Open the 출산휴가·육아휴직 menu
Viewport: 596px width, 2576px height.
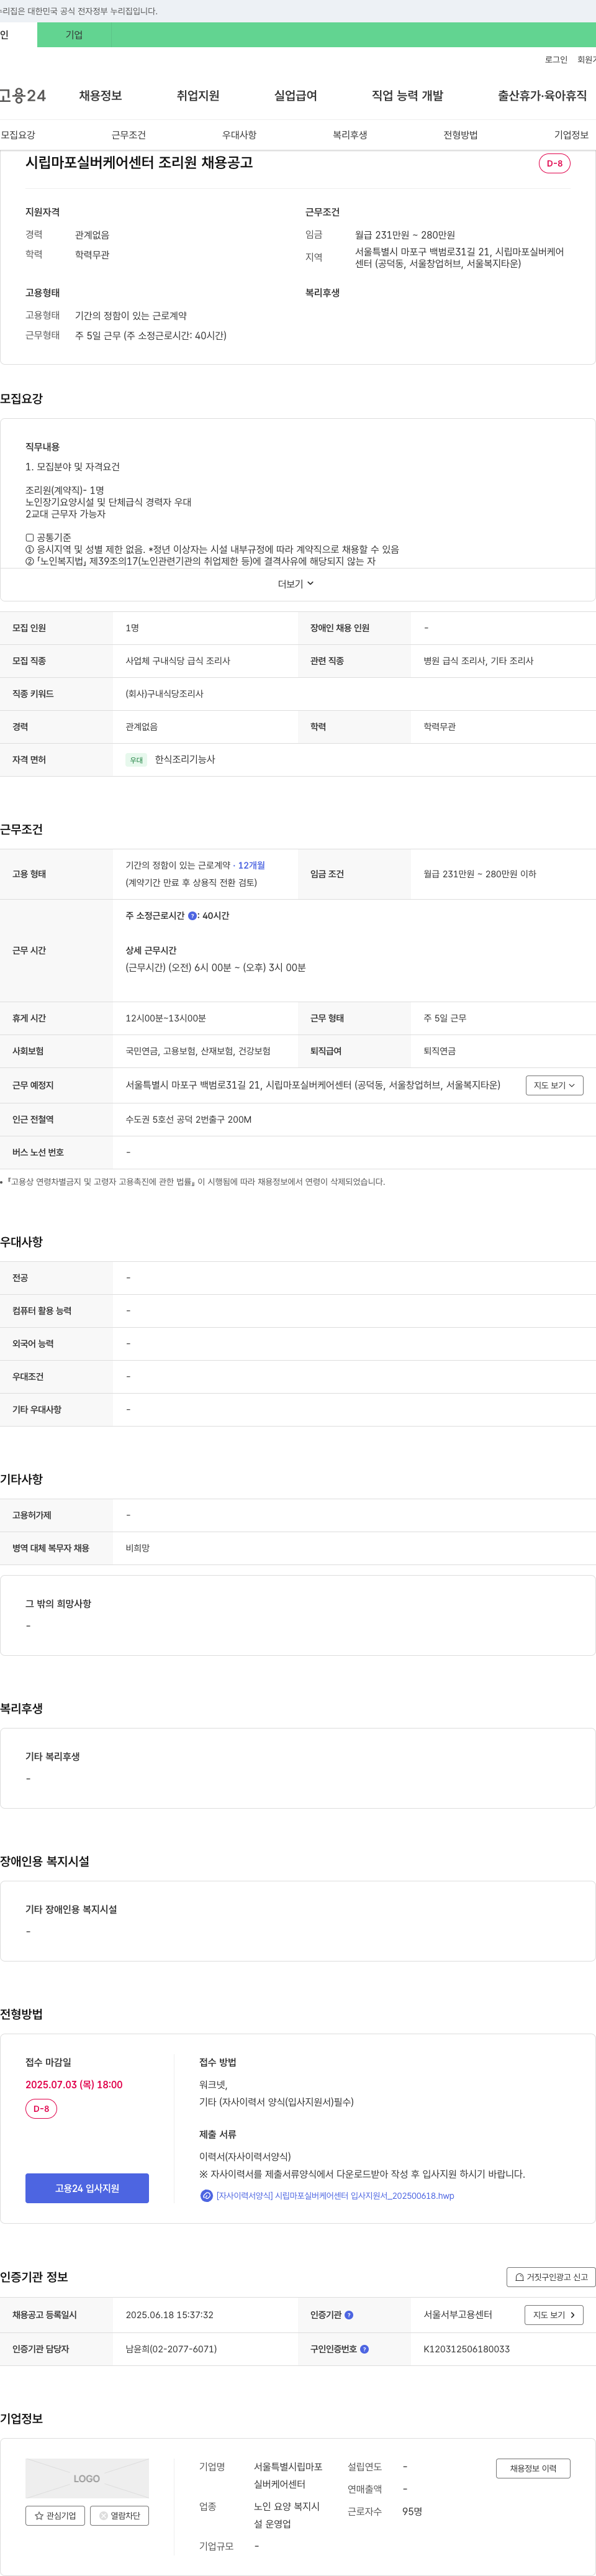click(x=542, y=96)
